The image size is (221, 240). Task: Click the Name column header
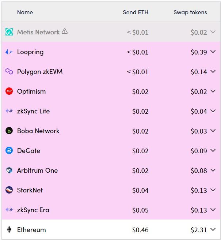click(x=25, y=12)
